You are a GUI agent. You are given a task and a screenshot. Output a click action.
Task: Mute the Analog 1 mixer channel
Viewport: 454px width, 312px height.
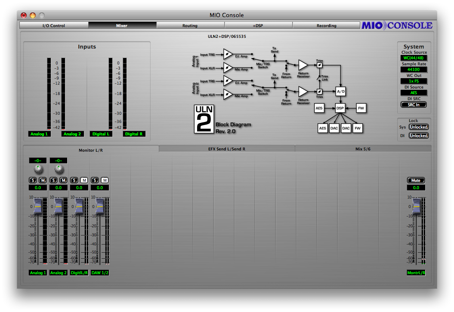pos(43,180)
